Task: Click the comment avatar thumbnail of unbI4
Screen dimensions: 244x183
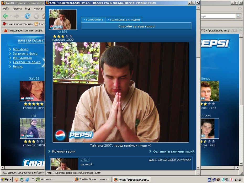Action: (64, 164)
